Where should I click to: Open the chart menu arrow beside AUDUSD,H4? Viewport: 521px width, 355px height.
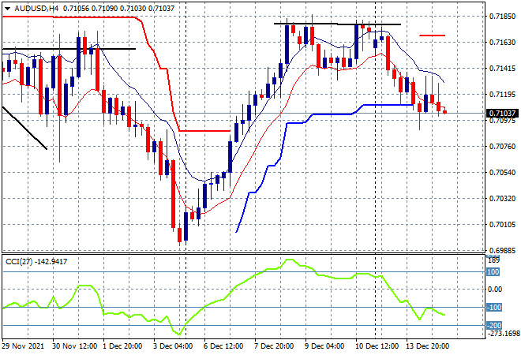8,7
